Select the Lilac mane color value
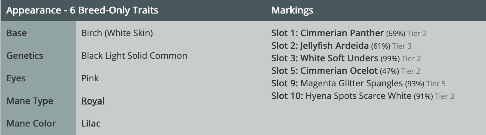This screenshot has width=486, height=135. 91,123
